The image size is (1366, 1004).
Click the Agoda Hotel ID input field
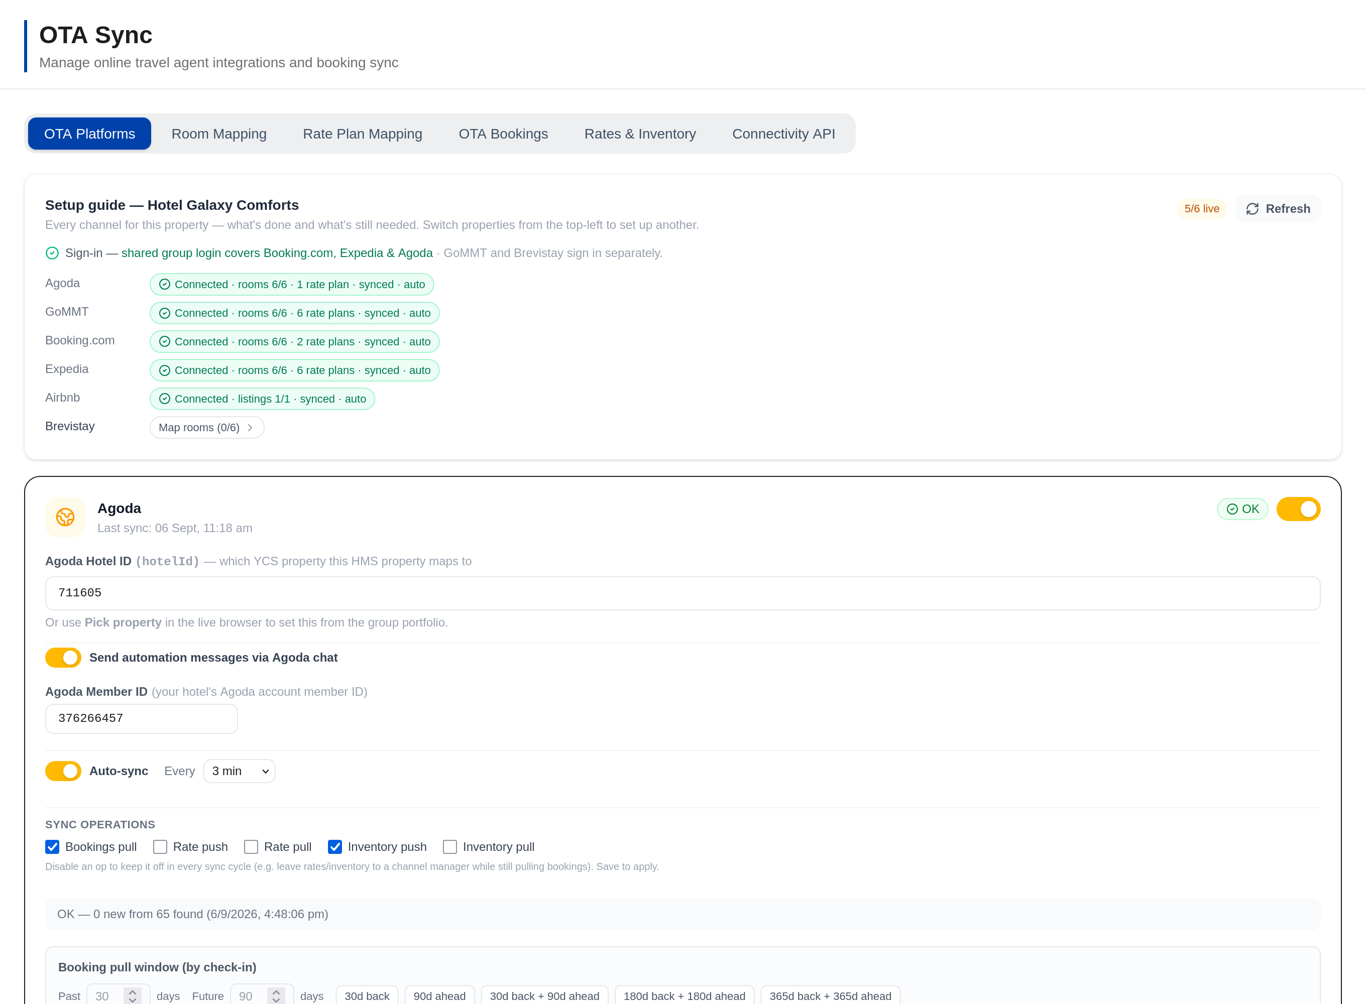(682, 593)
